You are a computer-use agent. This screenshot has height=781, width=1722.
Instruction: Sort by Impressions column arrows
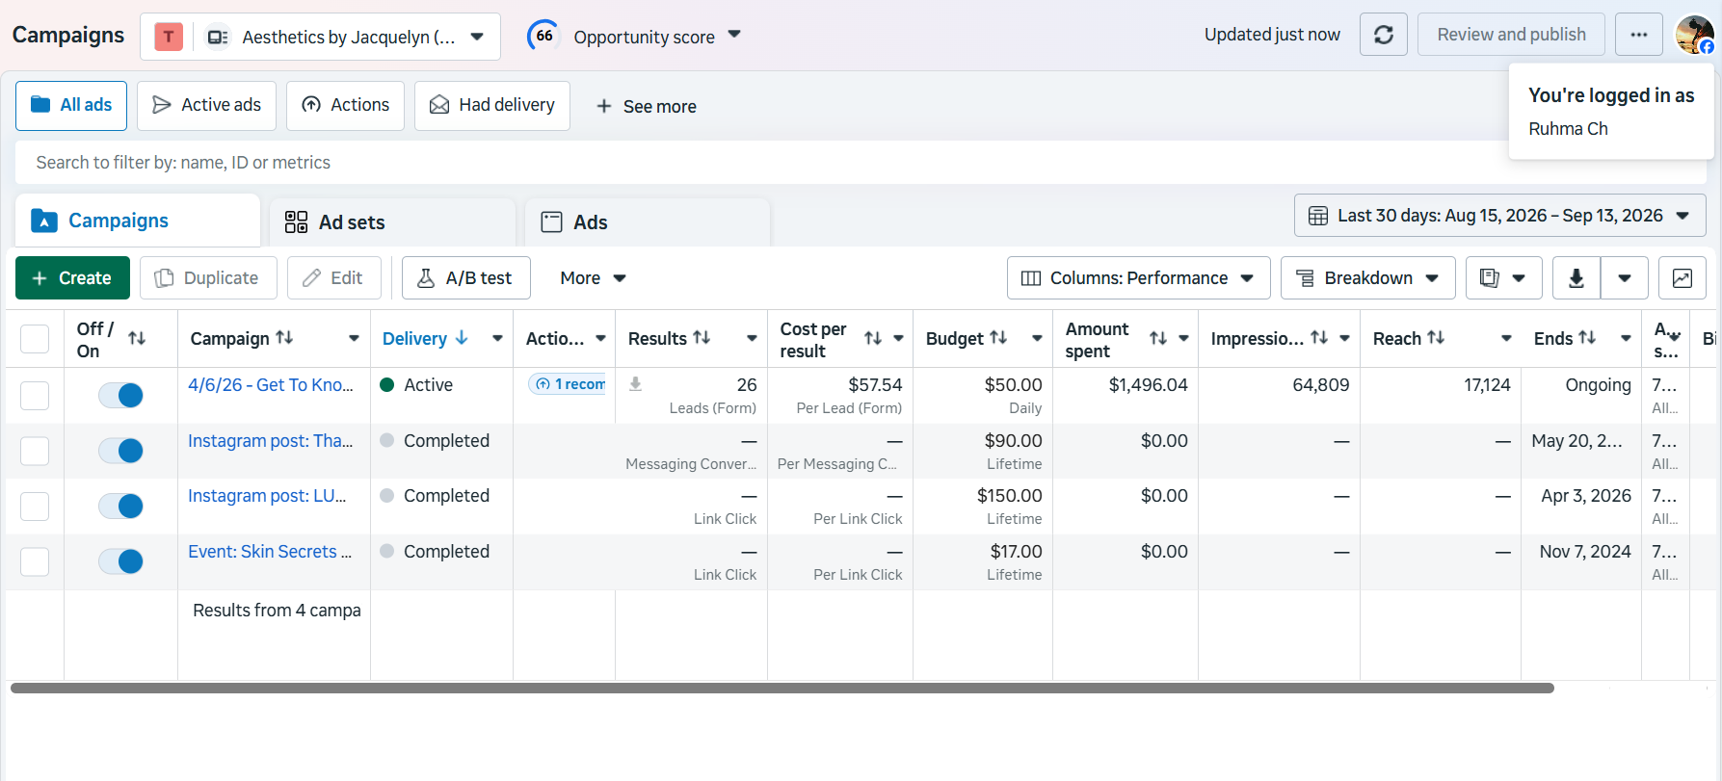coord(1319,338)
